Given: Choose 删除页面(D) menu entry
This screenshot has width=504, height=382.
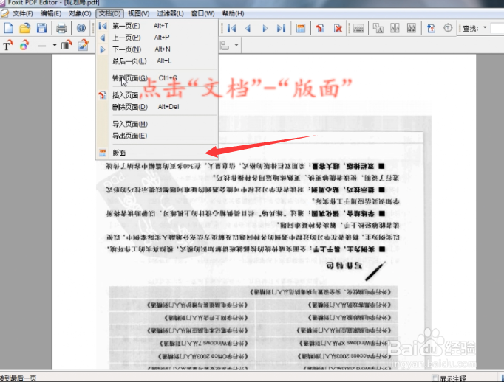Looking at the screenshot, I should [157, 107].
